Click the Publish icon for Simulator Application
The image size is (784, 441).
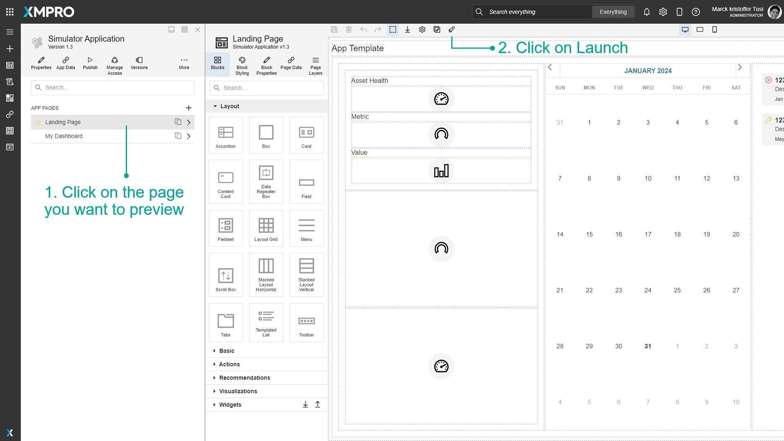click(90, 64)
